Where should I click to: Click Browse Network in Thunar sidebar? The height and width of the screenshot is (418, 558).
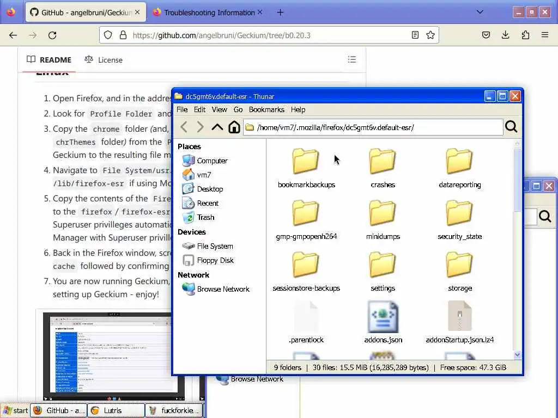click(215, 289)
